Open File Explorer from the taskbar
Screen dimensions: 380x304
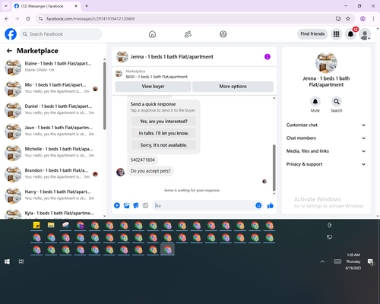coord(51,225)
